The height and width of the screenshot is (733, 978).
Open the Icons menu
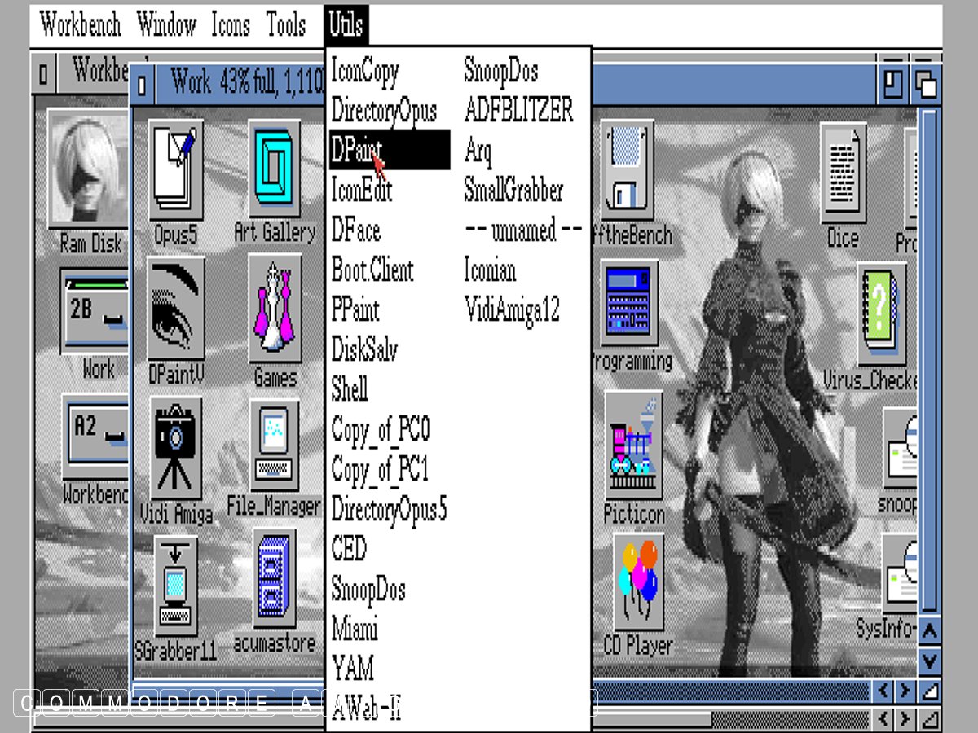coord(231,24)
